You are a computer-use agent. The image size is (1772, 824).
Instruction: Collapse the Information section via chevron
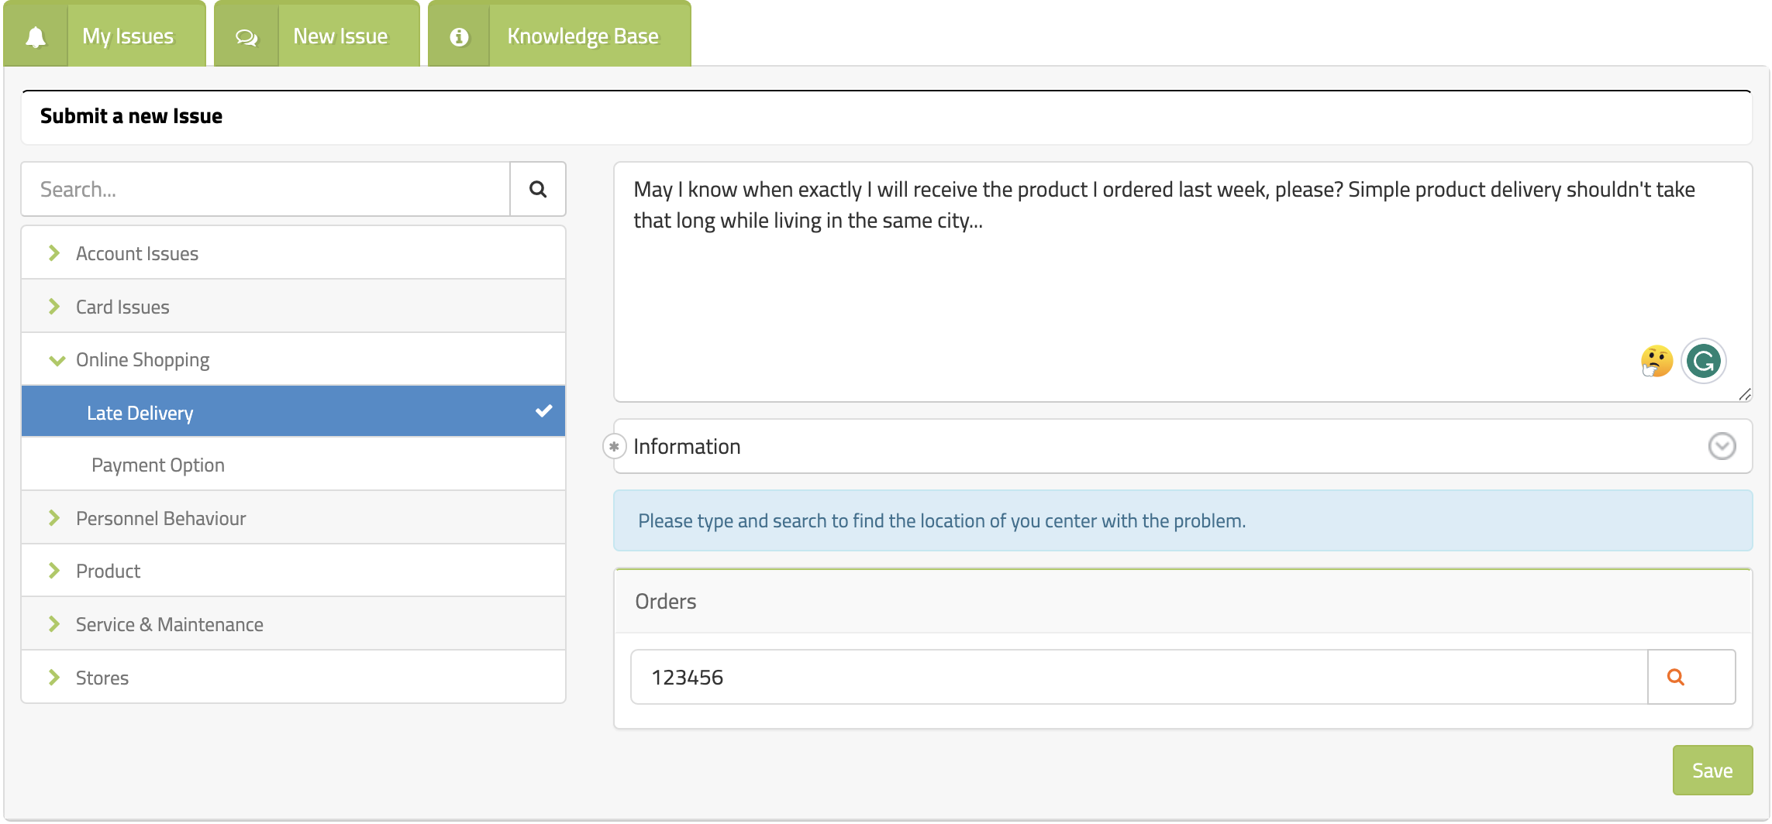[x=1722, y=446]
